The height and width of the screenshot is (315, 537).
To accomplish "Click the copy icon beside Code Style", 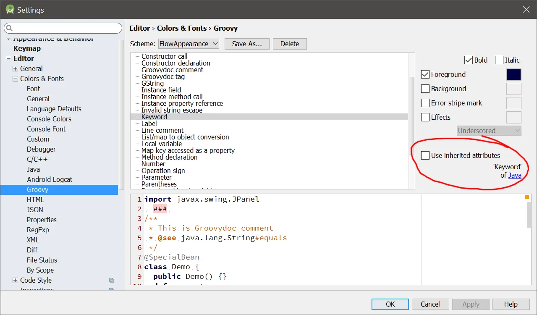I will pyautogui.click(x=111, y=280).
